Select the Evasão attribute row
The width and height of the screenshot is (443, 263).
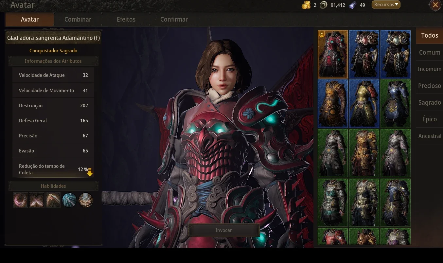53,151
